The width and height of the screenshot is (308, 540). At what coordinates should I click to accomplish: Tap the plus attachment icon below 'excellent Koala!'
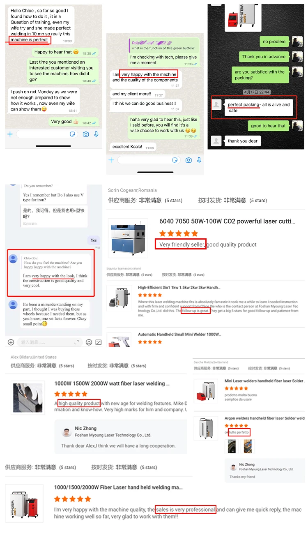click(111, 160)
